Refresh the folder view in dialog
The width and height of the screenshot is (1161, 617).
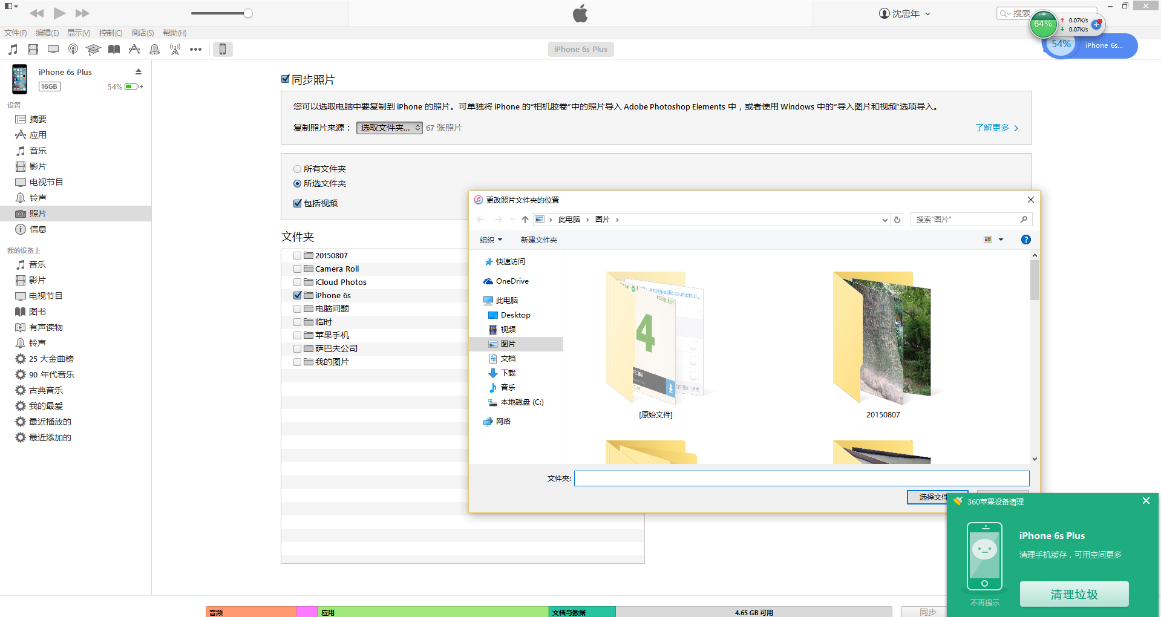click(897, 220)
